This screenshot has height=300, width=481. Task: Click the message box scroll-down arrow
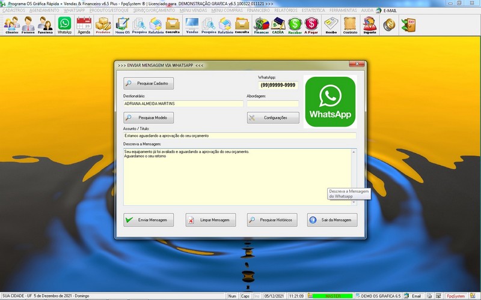pyautogui.click(x=354, y=202)
